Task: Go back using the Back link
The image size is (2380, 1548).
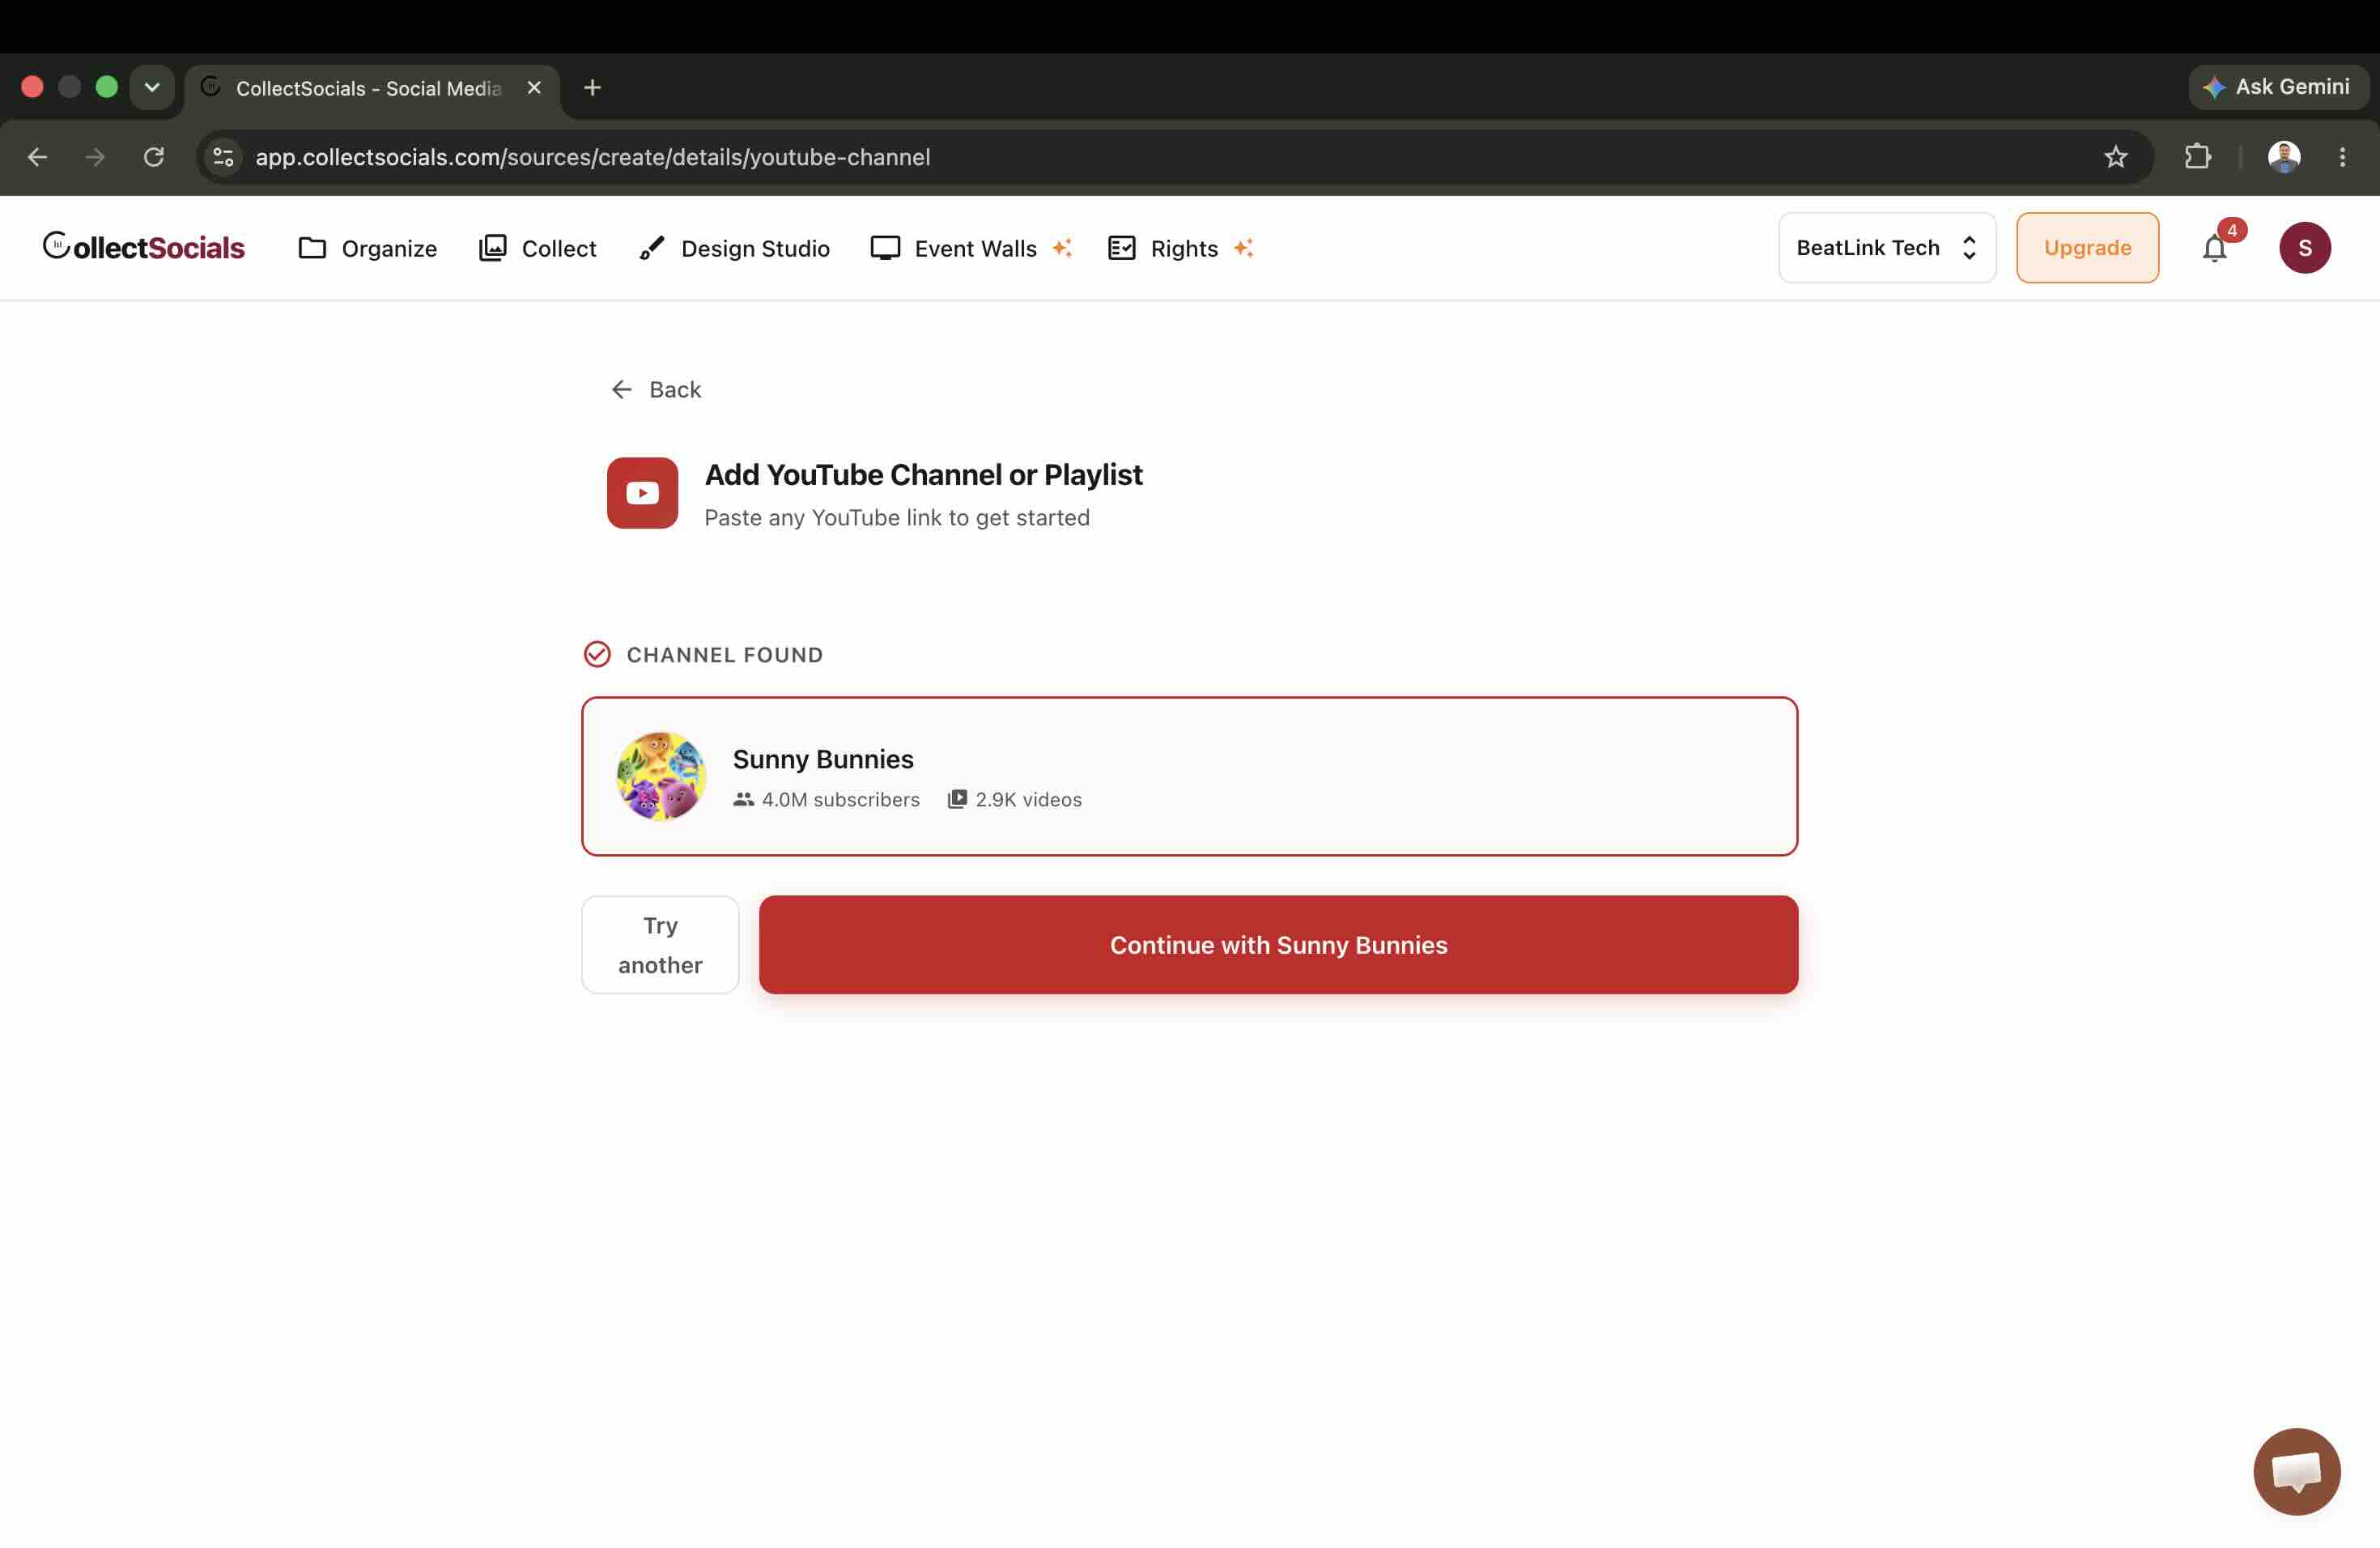Action: [x=656, y=389]
